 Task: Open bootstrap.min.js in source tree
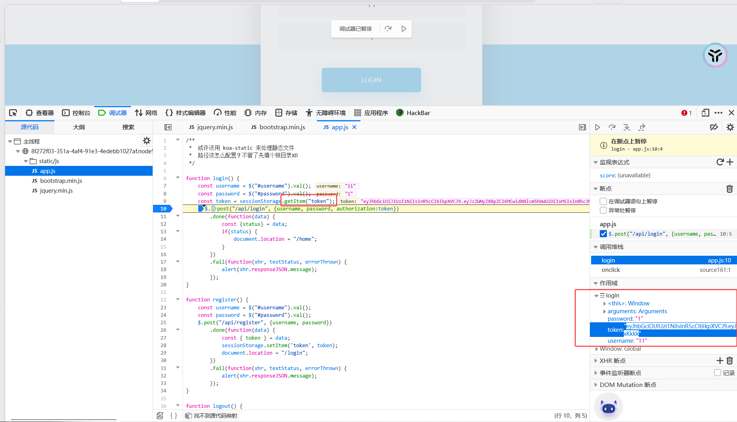click(x=61, y=181)
